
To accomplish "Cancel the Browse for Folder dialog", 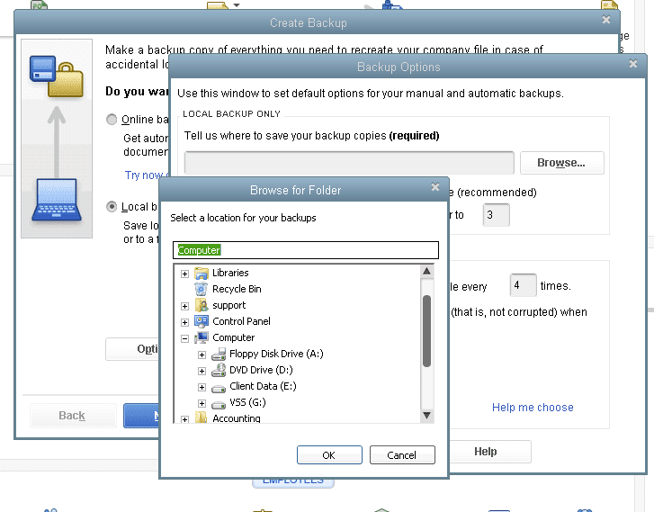I will pyautogui.click(x=401, y=455).
